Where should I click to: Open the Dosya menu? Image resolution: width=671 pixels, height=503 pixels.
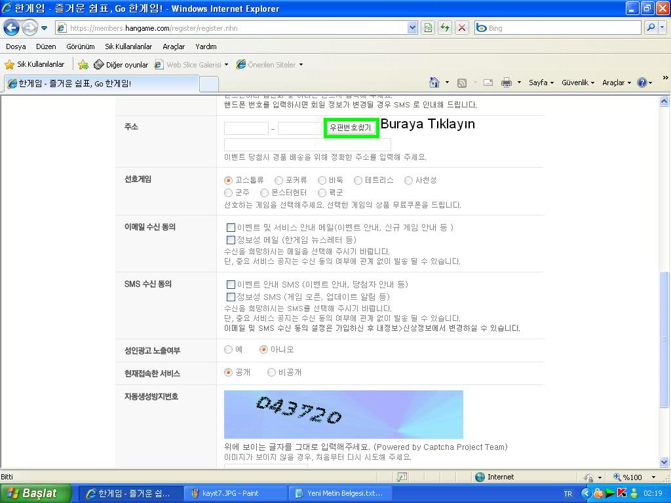(16, 47)
